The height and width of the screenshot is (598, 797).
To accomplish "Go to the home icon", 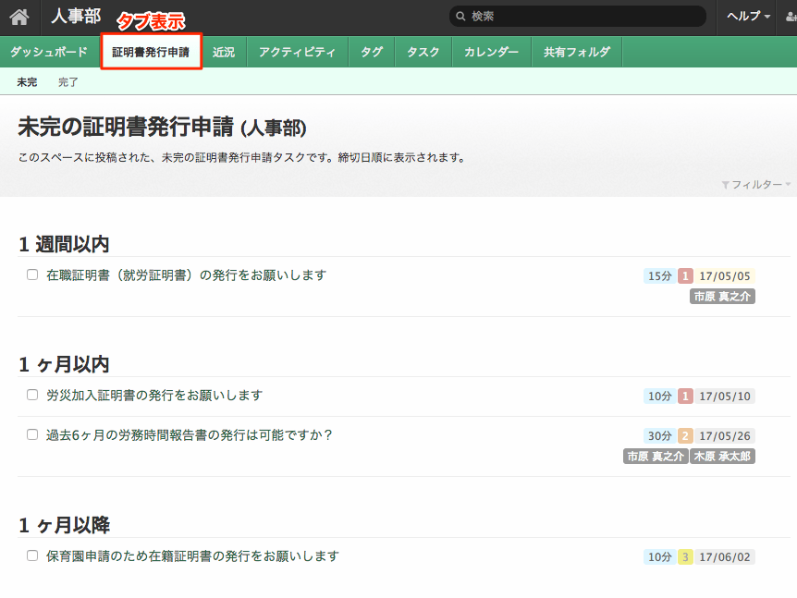I will (x=19, y=17).
